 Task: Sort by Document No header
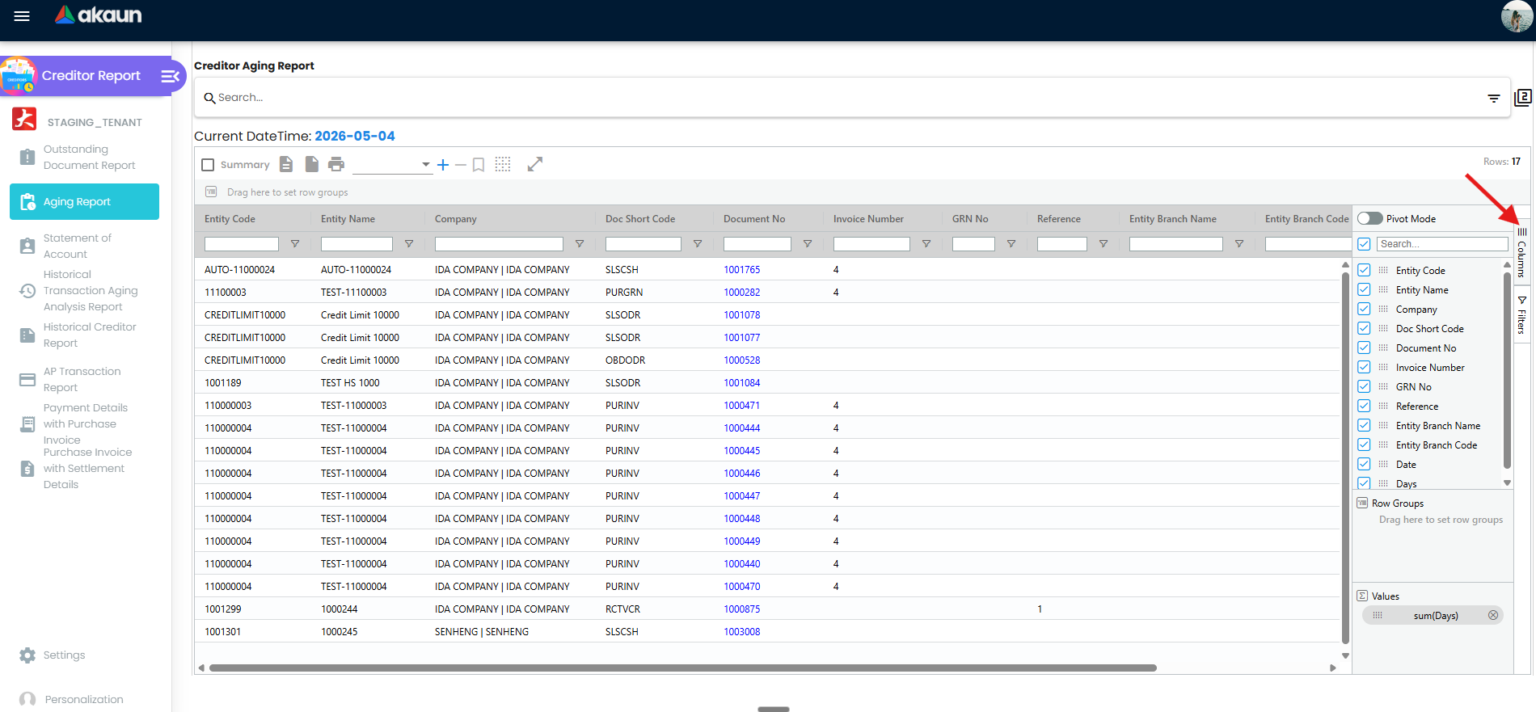coord(754,219)
